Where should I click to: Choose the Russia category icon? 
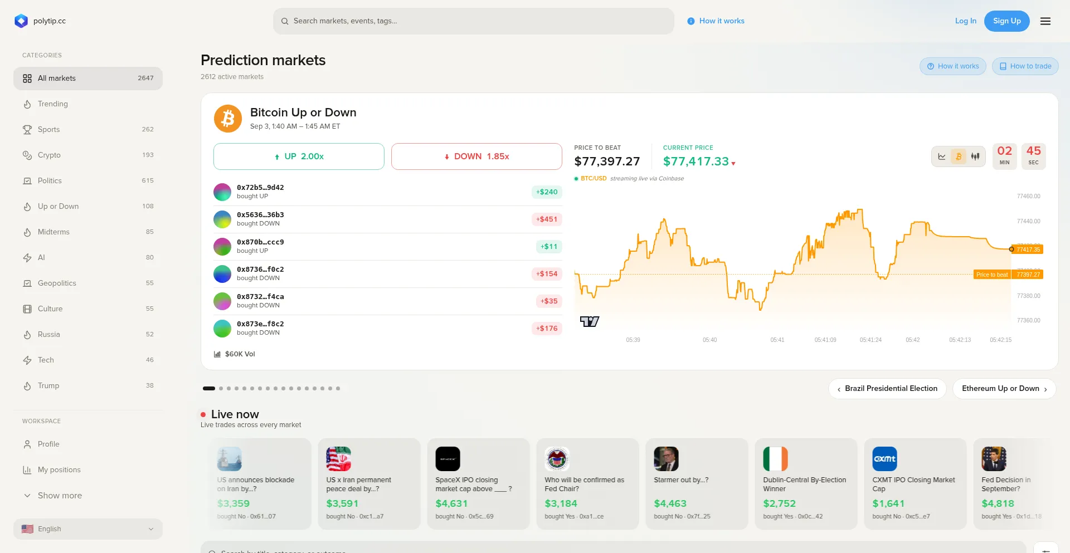[27, 335]
